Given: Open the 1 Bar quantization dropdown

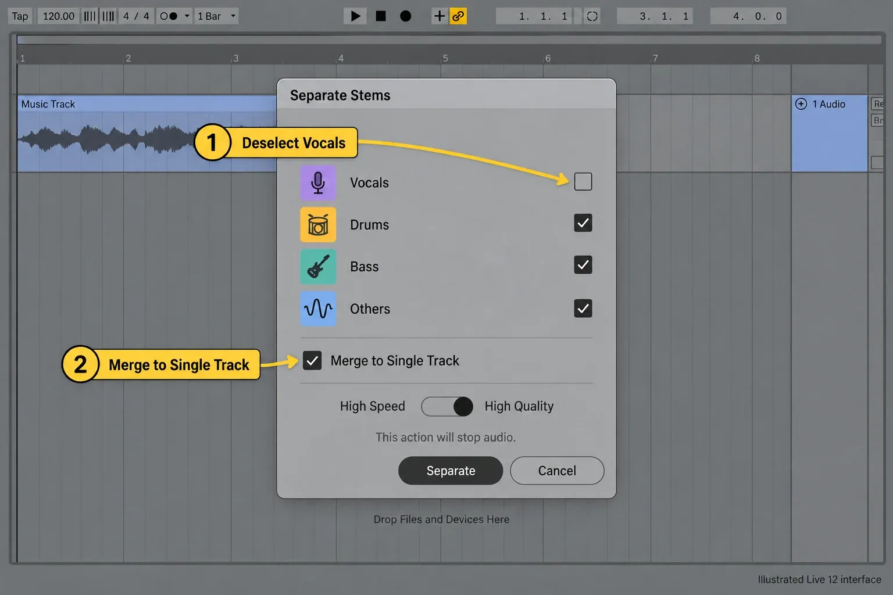Looking at the screenshot, I should (216, 16).
